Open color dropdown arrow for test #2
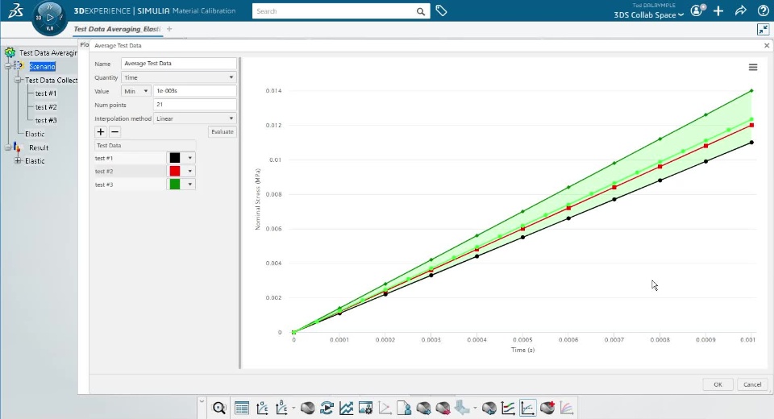The height and width of the screenshot is (419, 774). point(189,172)
